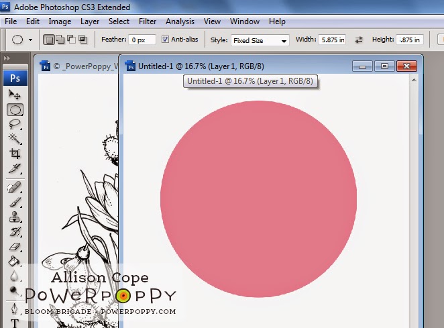Viewport: 444px width, 328px height.
Task: Select the Crop tool
Action: pyautogui.click(x=15, y=154)
